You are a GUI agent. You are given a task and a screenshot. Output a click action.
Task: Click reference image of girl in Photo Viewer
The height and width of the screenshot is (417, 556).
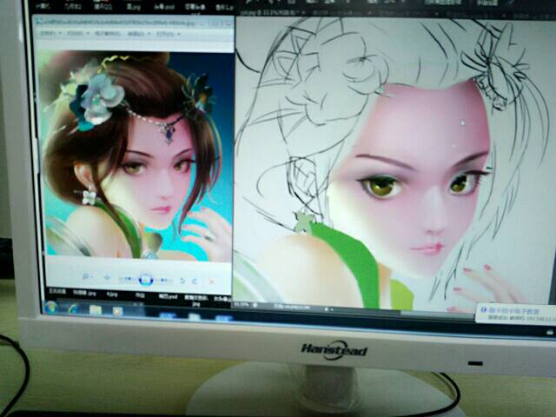(x=136, y=155)
